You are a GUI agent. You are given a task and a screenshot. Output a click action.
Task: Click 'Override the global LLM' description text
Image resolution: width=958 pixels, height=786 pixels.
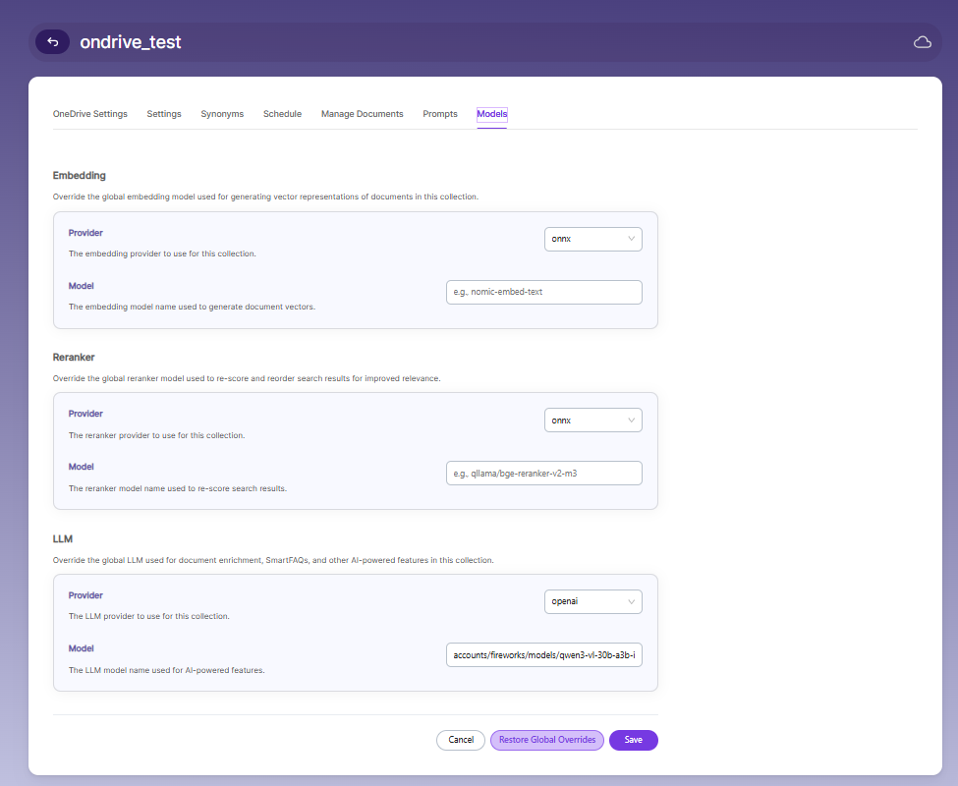273,560
